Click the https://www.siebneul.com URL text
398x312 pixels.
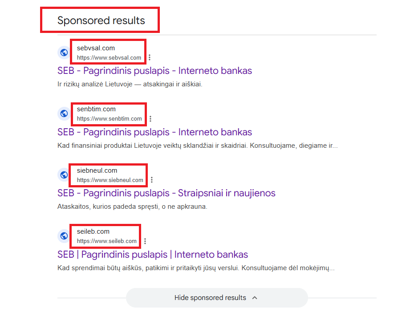[x=110, y=180]
